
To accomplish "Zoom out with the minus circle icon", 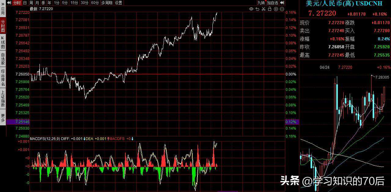I will coord(282,9).
